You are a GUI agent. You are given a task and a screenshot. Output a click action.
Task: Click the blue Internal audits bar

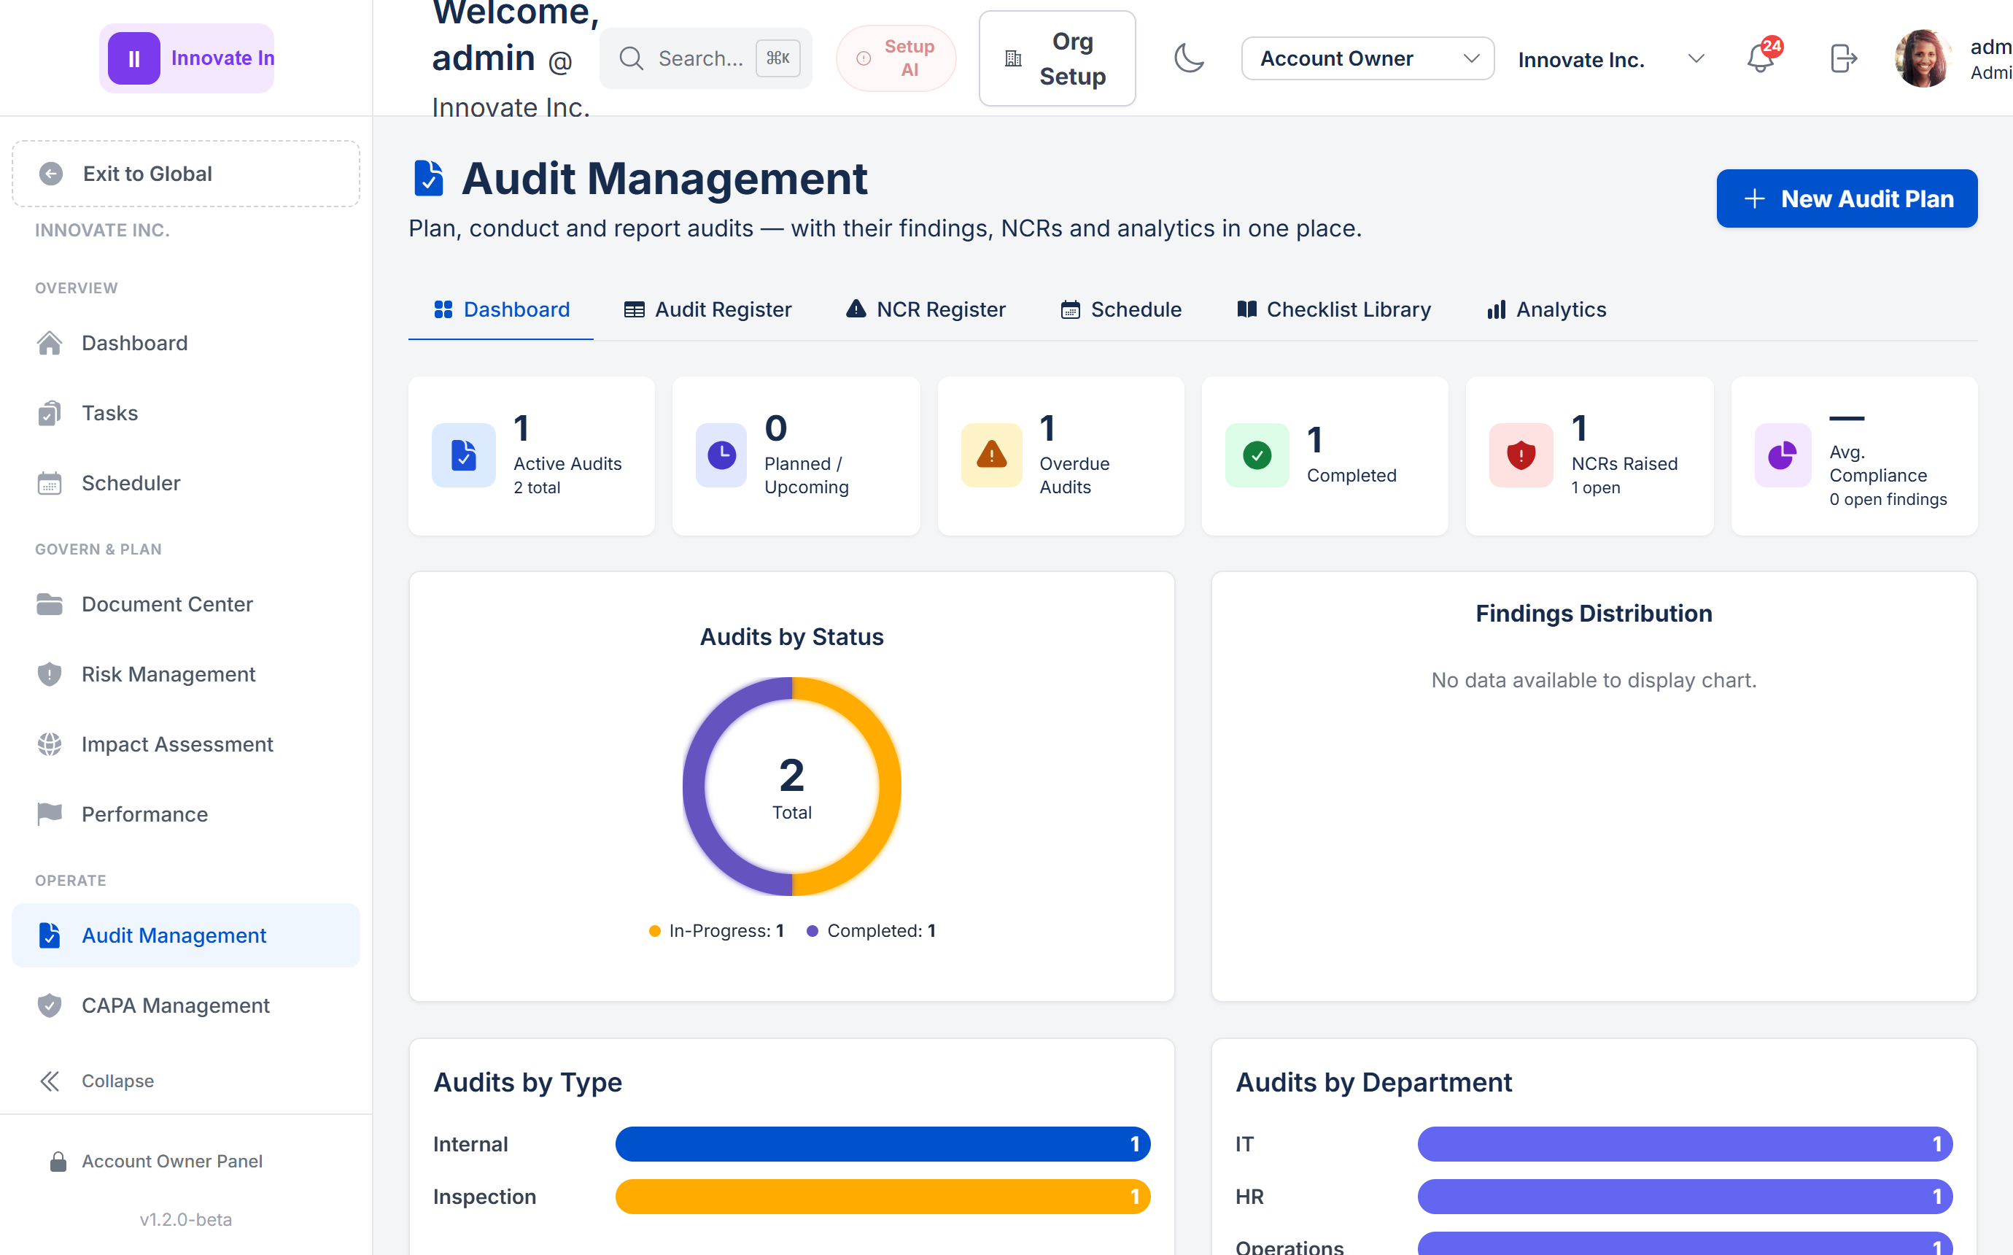pyautogui.click(x=883, y=1144)
